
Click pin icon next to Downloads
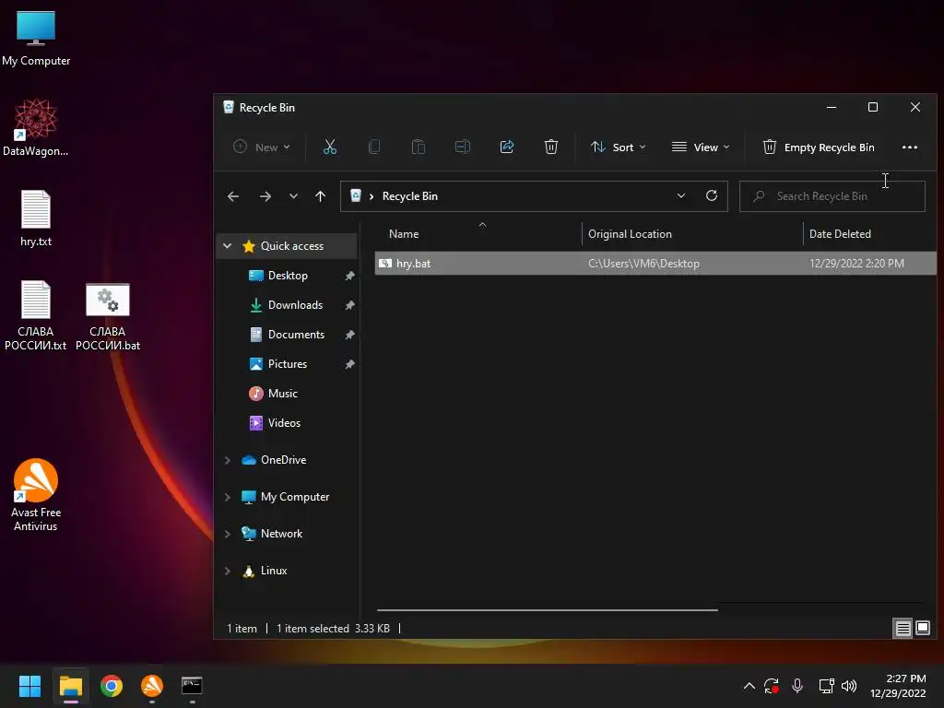(x=349, y=305)
